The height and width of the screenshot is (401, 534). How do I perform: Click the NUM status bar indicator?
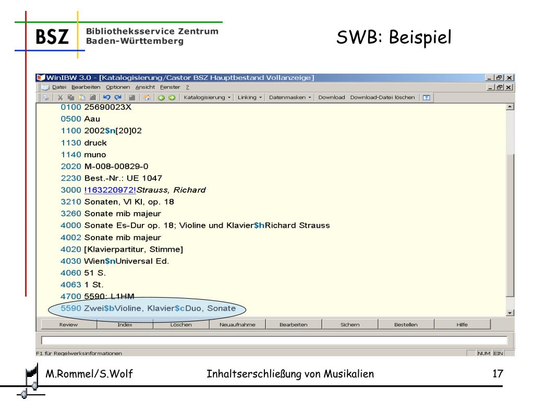483,353
